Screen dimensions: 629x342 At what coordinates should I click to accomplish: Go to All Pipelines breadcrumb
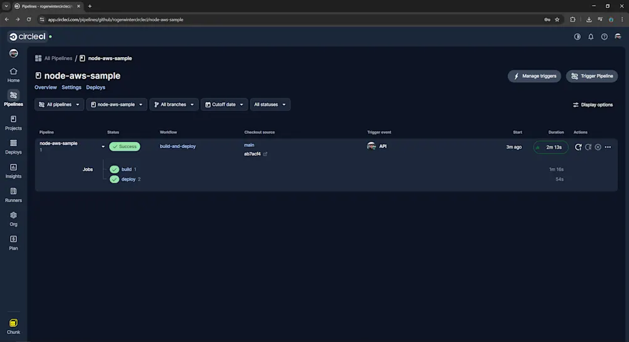click(54, 58)
